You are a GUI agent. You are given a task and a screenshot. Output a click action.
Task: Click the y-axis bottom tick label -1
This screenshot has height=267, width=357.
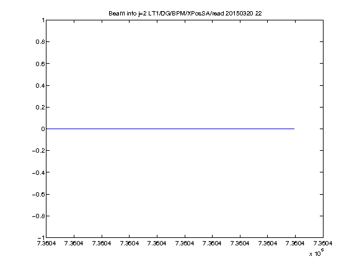coord(41,237)
